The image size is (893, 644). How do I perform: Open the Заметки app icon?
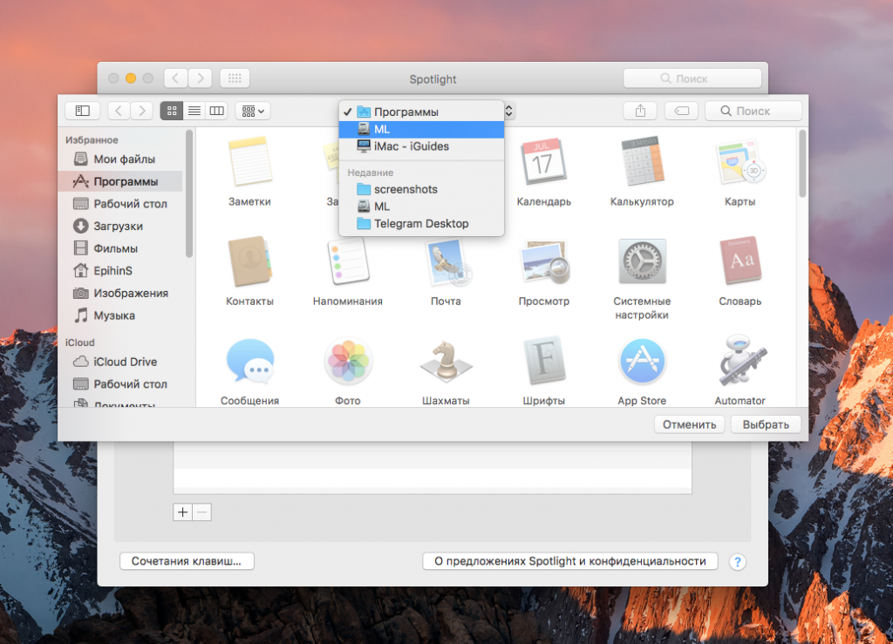click(249, 162)
